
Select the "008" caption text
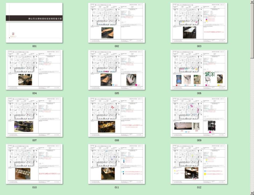[117, 141]
